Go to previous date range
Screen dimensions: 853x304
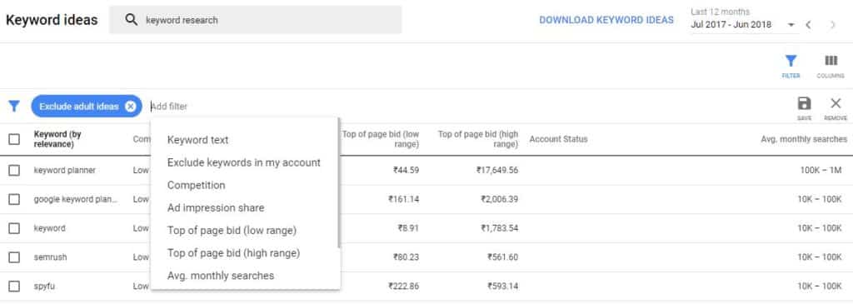(808, 24)
